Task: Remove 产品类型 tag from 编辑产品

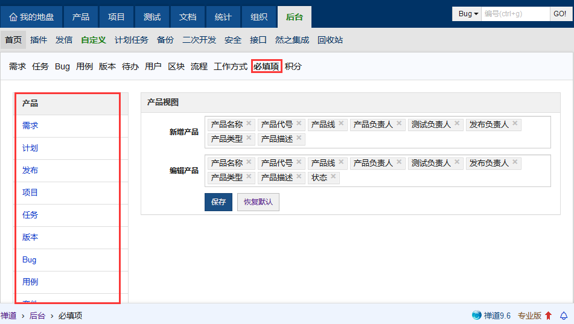Action: pyautogui.click(x=249, y=176)
